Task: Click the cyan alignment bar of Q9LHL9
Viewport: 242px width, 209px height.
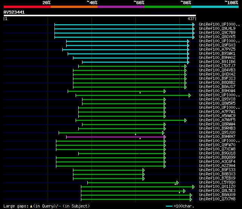Action: [124, 29]
